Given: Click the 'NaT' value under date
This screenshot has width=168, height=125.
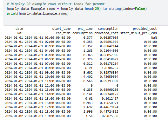Looking at the screenshot, I should tap(20, 33).
